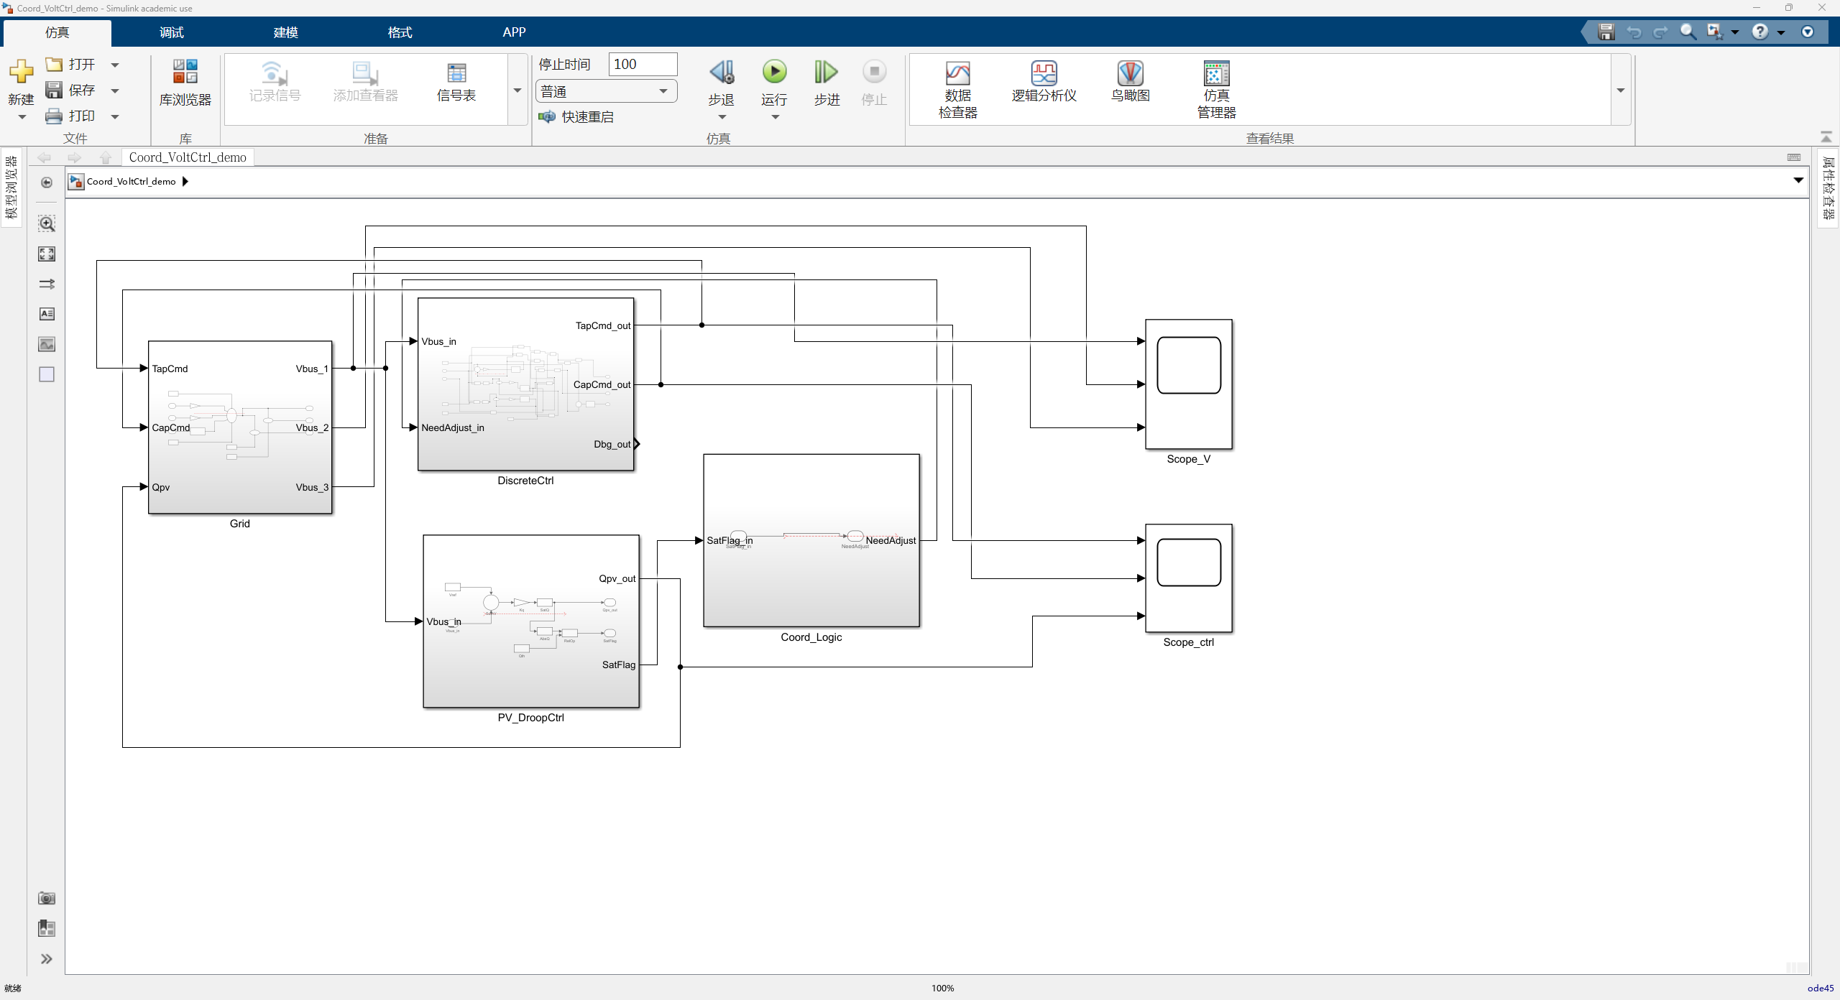1840x1000 pixels.
Task: Click the fit-to-view icon in the left palette
Action: pyautogui.click(x=47, y=254)
